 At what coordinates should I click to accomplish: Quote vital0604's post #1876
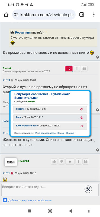click(86, 161)
